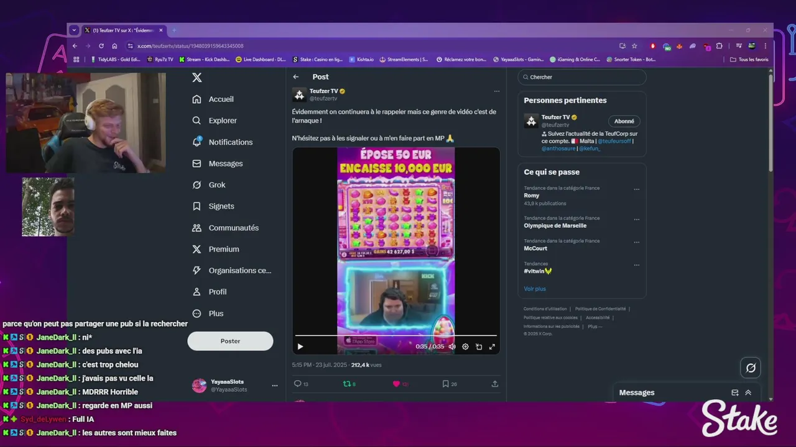796x447 pixels.
Task: Click Voir plus under trends
Action: [535, 289]
